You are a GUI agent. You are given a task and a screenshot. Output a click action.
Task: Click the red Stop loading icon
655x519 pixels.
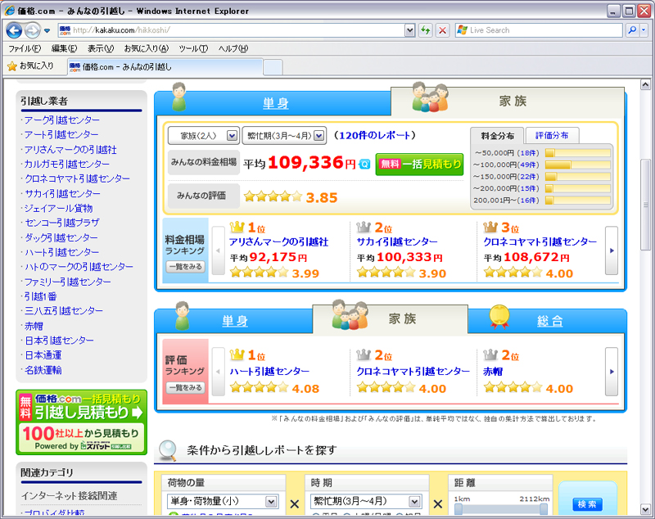442,30
